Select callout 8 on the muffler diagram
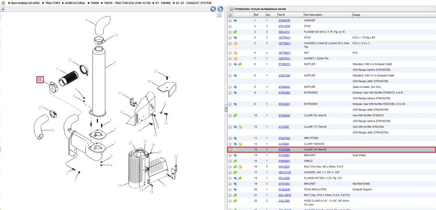The width and height of the screenshot is (436, 210). tap(115, 63)
